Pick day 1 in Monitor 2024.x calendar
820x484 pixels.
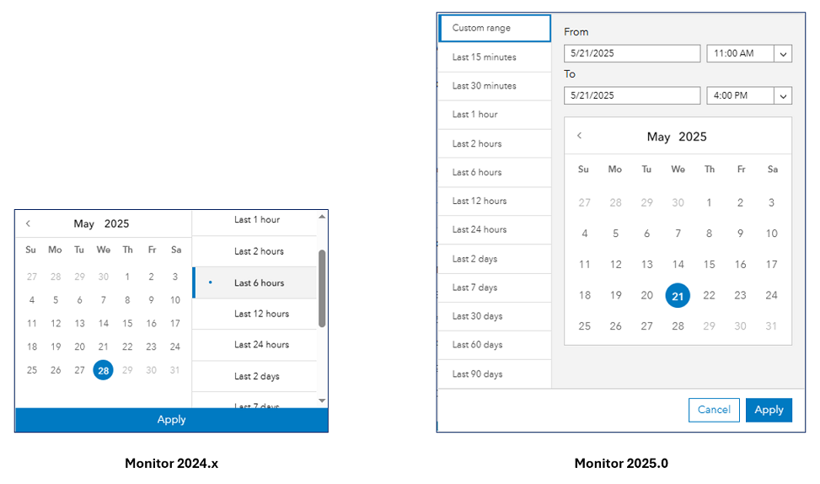[127, 277]
